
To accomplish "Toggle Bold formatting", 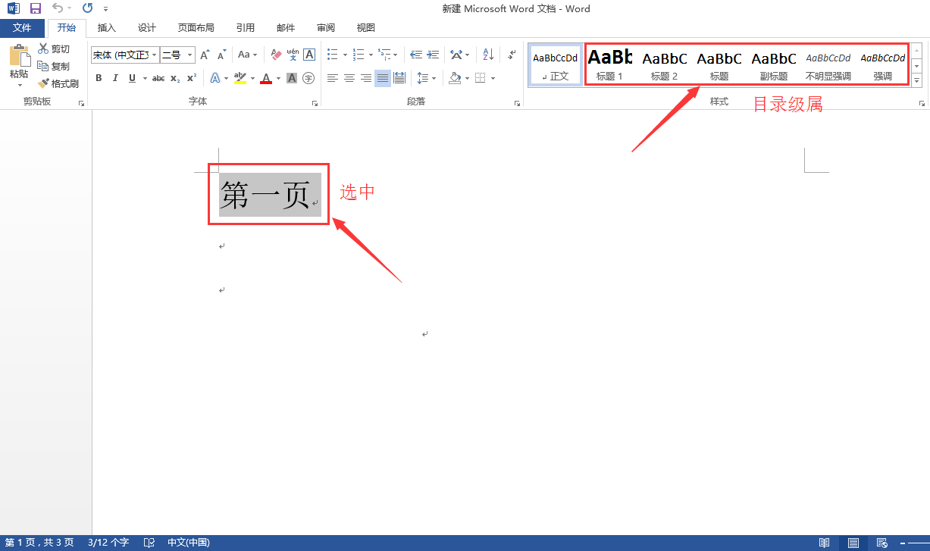I will click(x=99, y=78).
